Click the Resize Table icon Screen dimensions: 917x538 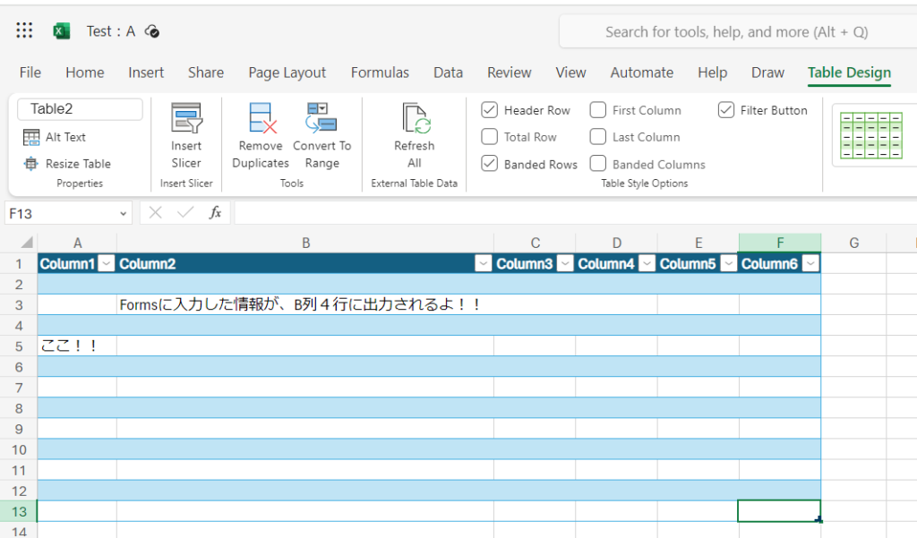coord(31,164)
